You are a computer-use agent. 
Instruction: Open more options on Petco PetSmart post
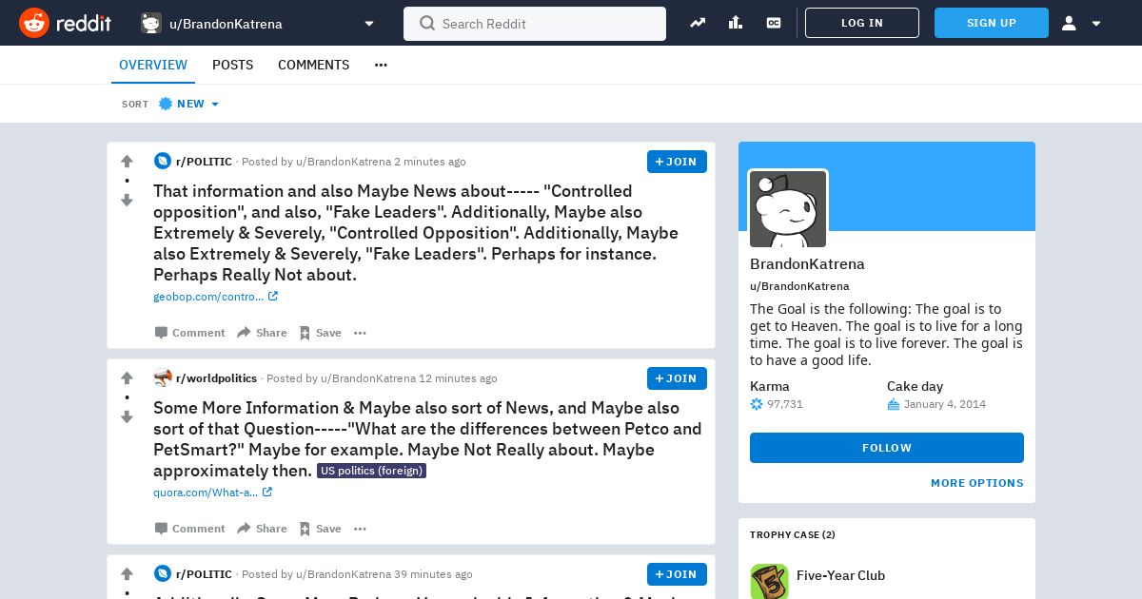[x=360, y=529]
